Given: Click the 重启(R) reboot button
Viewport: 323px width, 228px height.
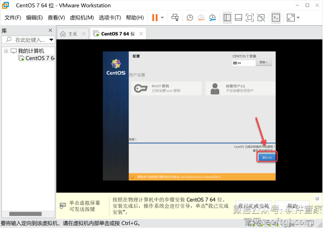Looking at the screenshot, I should (267, 157).
